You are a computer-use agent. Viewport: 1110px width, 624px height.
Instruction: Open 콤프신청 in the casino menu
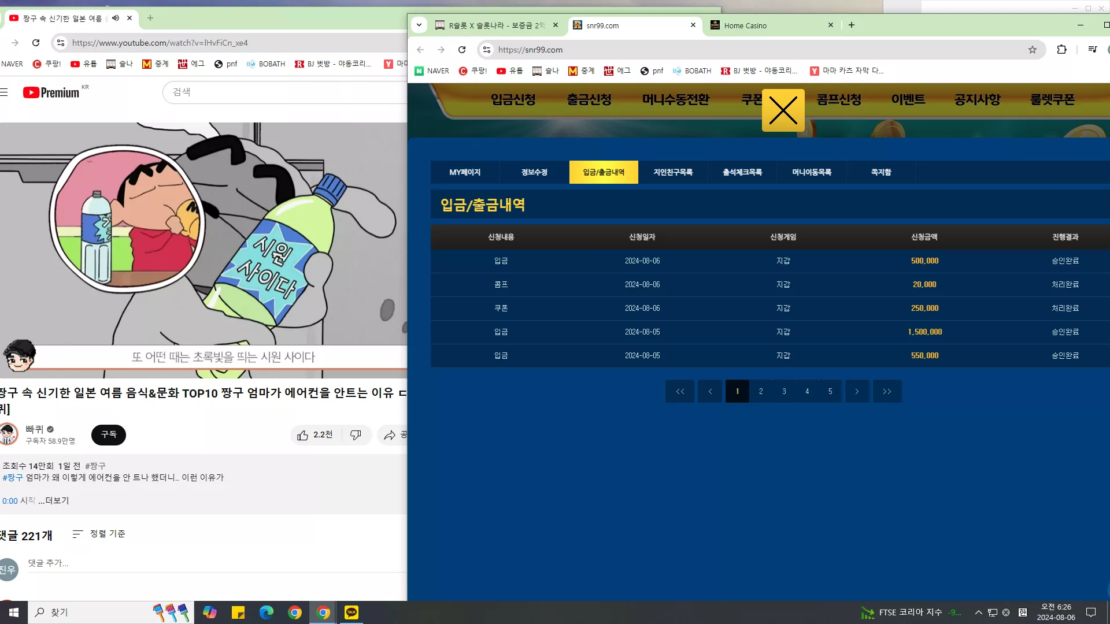point(839,99)
